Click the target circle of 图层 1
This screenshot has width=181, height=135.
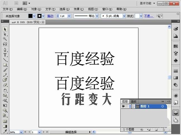point(163,106)
